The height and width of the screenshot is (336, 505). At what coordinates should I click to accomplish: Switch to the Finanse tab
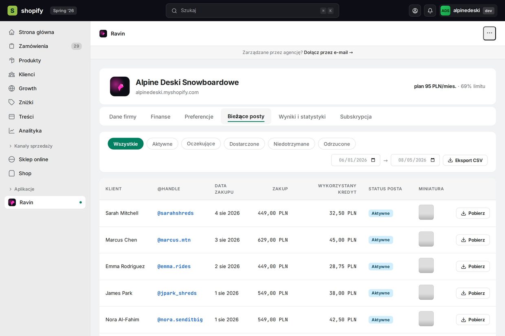[160, 117]
